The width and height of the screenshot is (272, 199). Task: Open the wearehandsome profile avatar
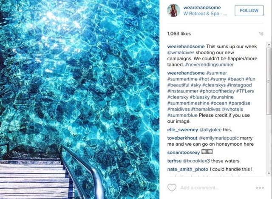pyautogui.click(x=173, y=10)
